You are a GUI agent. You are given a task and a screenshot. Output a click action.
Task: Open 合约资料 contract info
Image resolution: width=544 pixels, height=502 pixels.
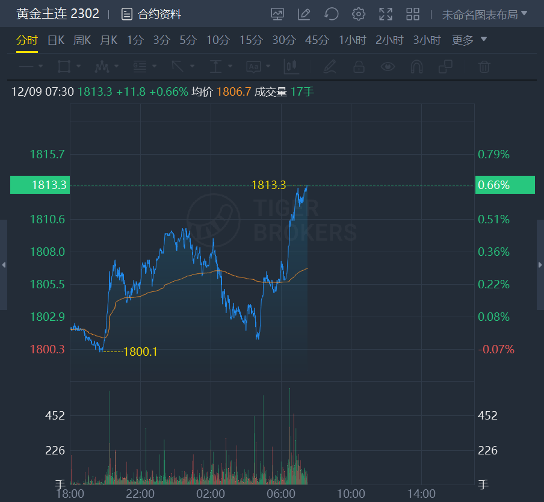152,14
